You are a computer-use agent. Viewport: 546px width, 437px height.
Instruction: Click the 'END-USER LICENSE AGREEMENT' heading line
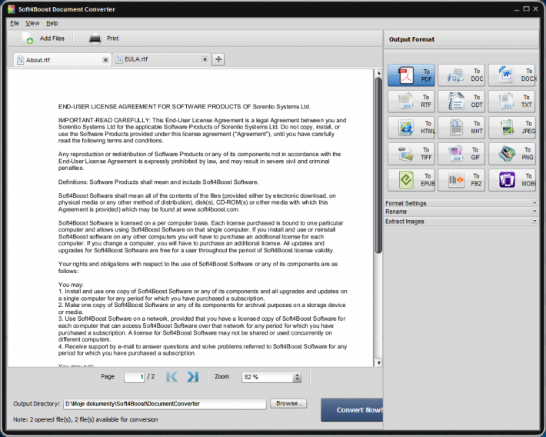point(185,107)
